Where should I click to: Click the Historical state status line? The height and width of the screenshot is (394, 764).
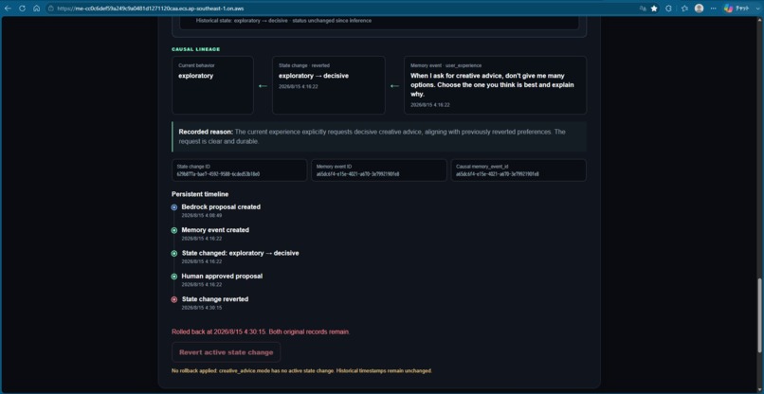(283, 21)
